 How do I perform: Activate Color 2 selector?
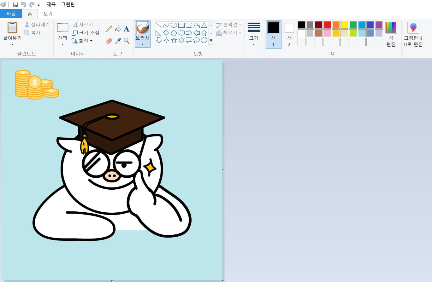tap(289, 35)
